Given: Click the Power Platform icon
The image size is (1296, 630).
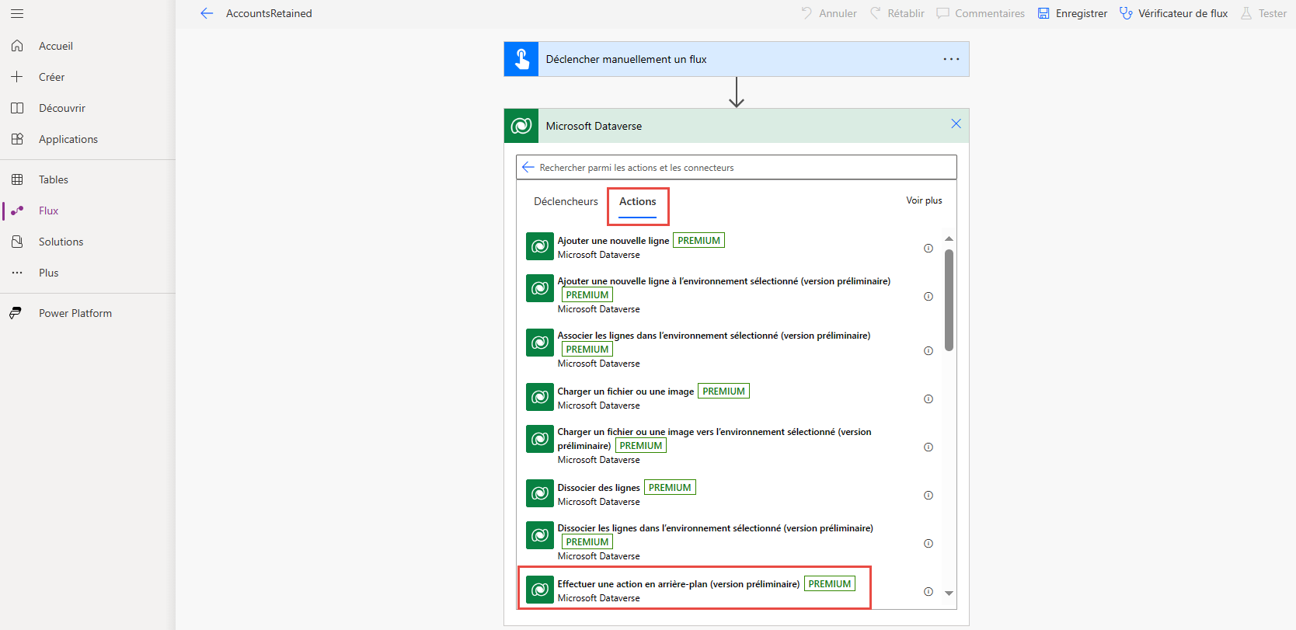Looking at the screenshot, I should (x=16, y=313).
